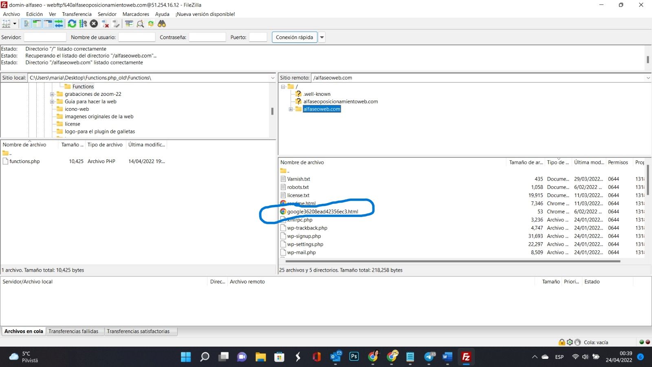Disconnect from the current server
Viewport: 652px width, 367px height.
coord(105,24)
